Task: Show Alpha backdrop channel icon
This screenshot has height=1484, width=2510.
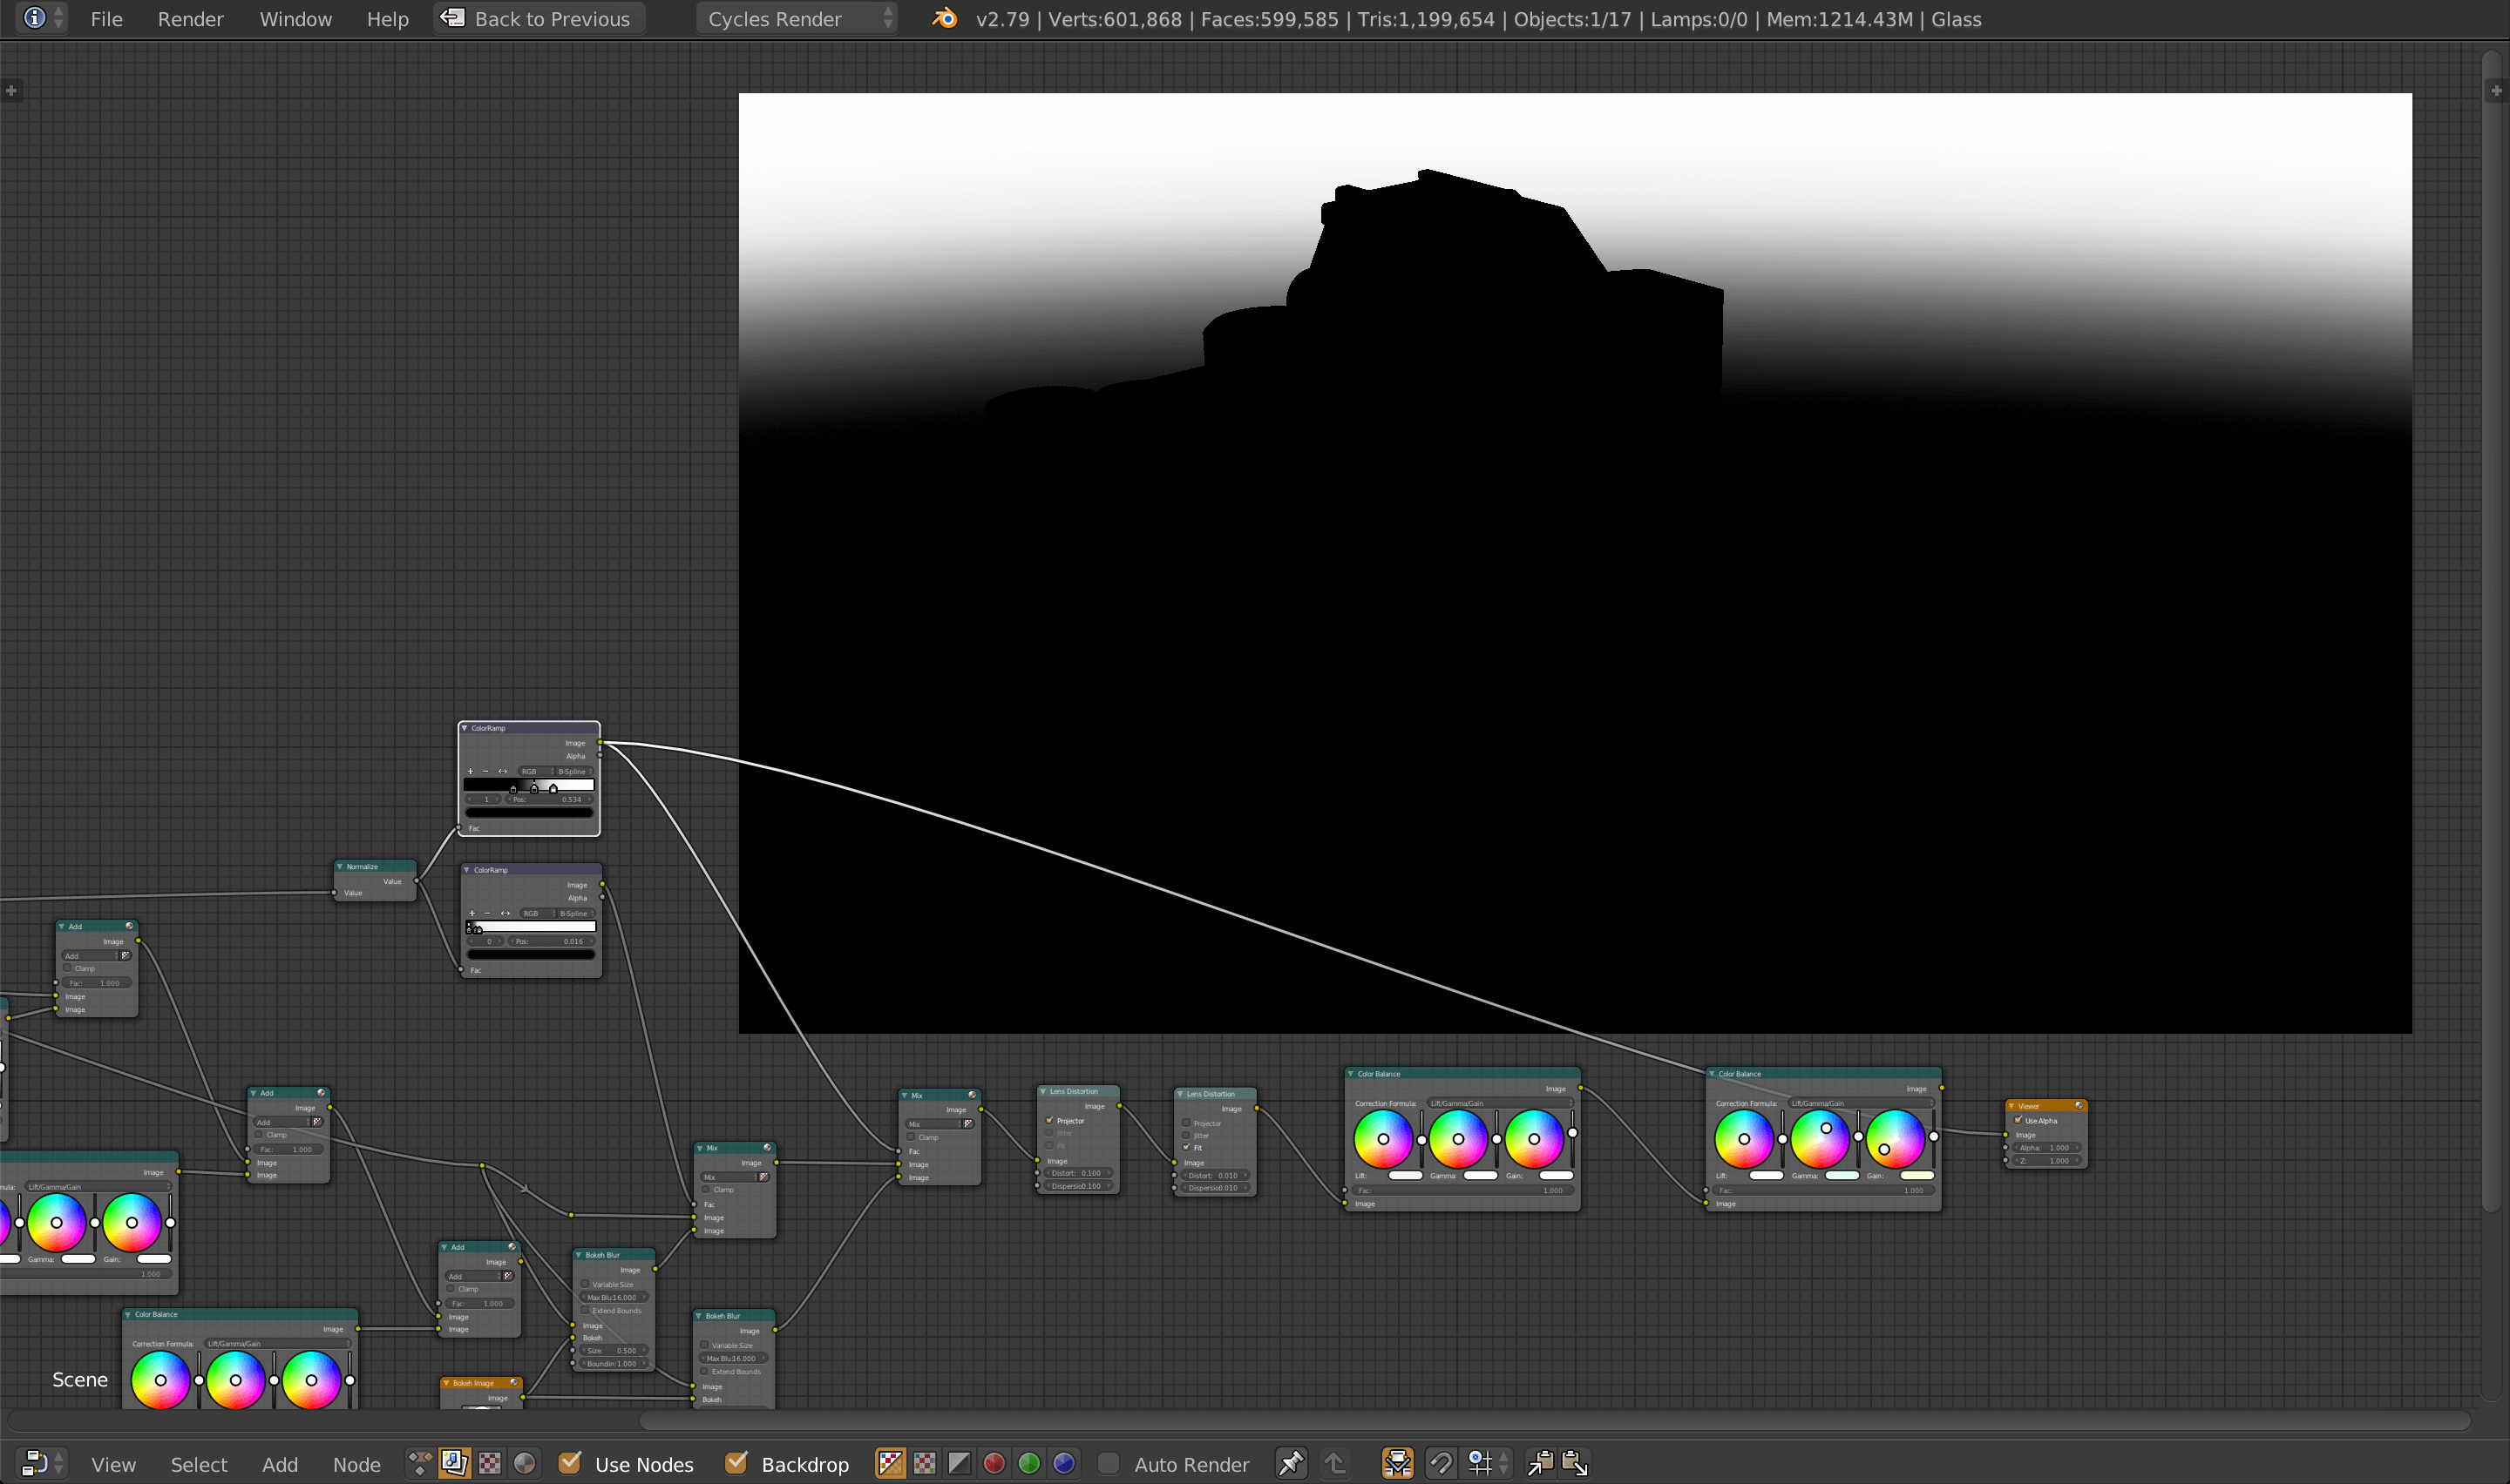Action: (960, 1464)
